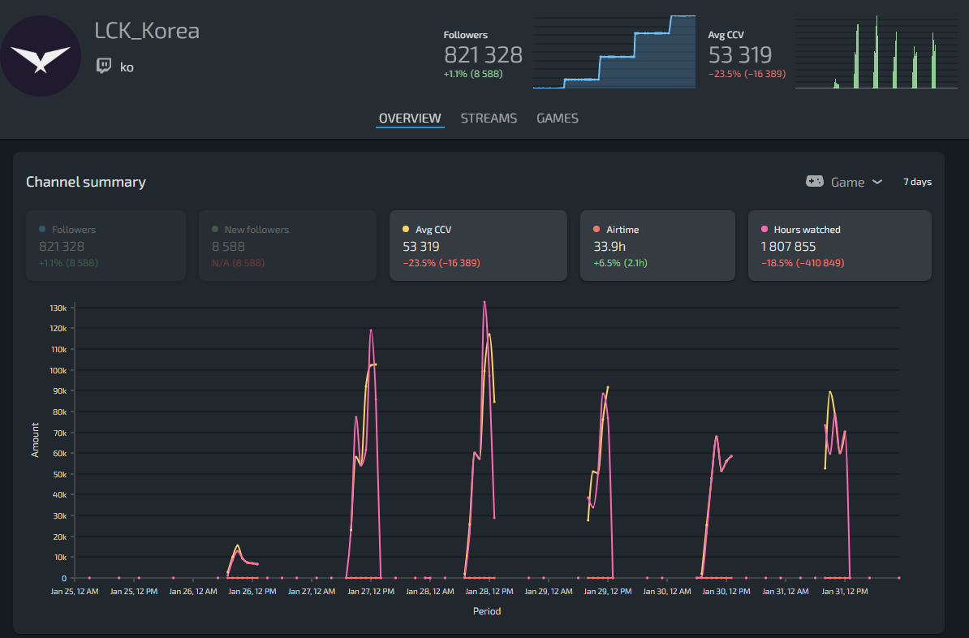The image size is (969, 638).
Task: Toggle the New followers series card
Action: click(287, 245)
